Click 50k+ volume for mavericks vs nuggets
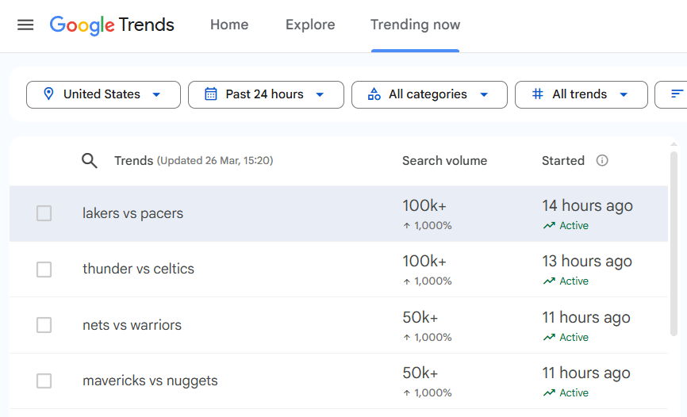687x417 pixels. [420, 373]
